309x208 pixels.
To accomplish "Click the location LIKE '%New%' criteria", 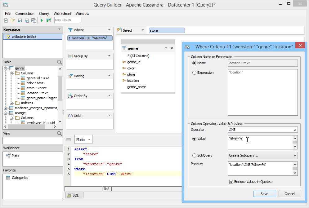I will pyautogui.click(x=90, y=38).
